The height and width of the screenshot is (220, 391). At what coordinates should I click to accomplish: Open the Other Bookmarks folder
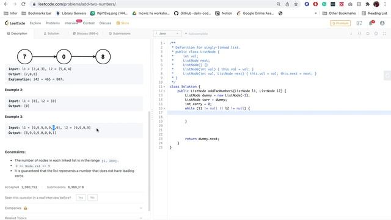pyautogui.click(x=339, y=13)
